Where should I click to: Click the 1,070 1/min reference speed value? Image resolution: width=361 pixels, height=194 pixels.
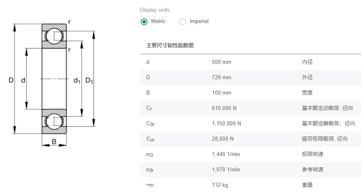[x=226, y=170]
